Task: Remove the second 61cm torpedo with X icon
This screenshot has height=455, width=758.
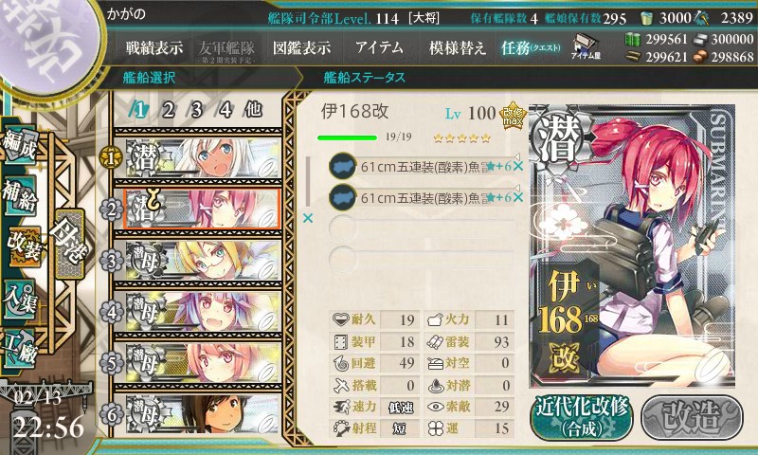Action: pos(518,197)
